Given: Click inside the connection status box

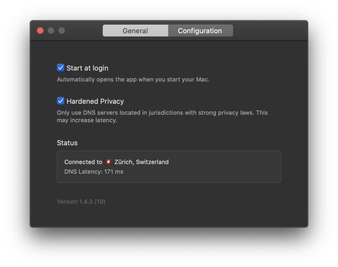Looking at the screenshot, I should coord(169,166).
